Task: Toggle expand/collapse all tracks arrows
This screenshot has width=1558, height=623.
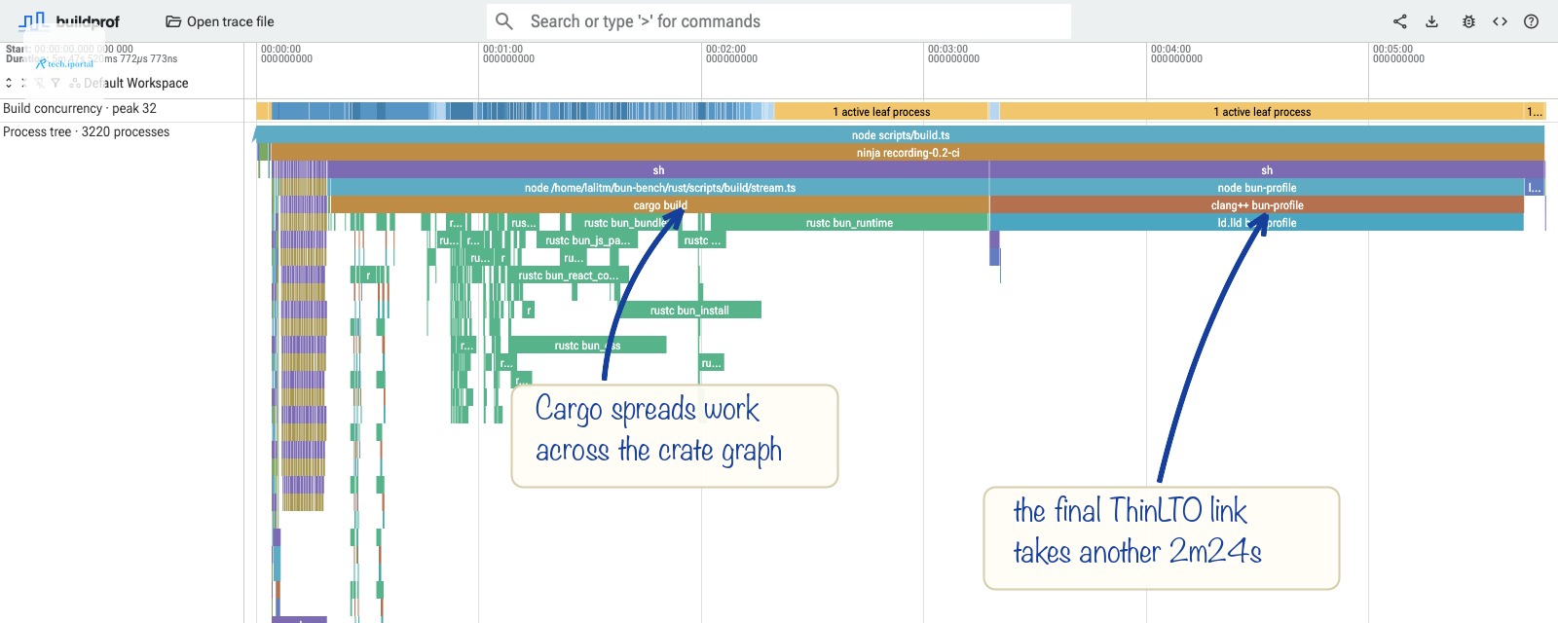Action: click(9, 83)
